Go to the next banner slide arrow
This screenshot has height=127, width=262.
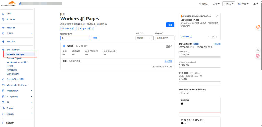217,37
